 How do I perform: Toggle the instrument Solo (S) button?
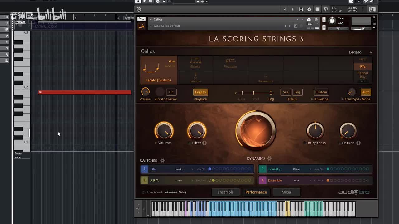pyautogui.click(x=324, y=20)
